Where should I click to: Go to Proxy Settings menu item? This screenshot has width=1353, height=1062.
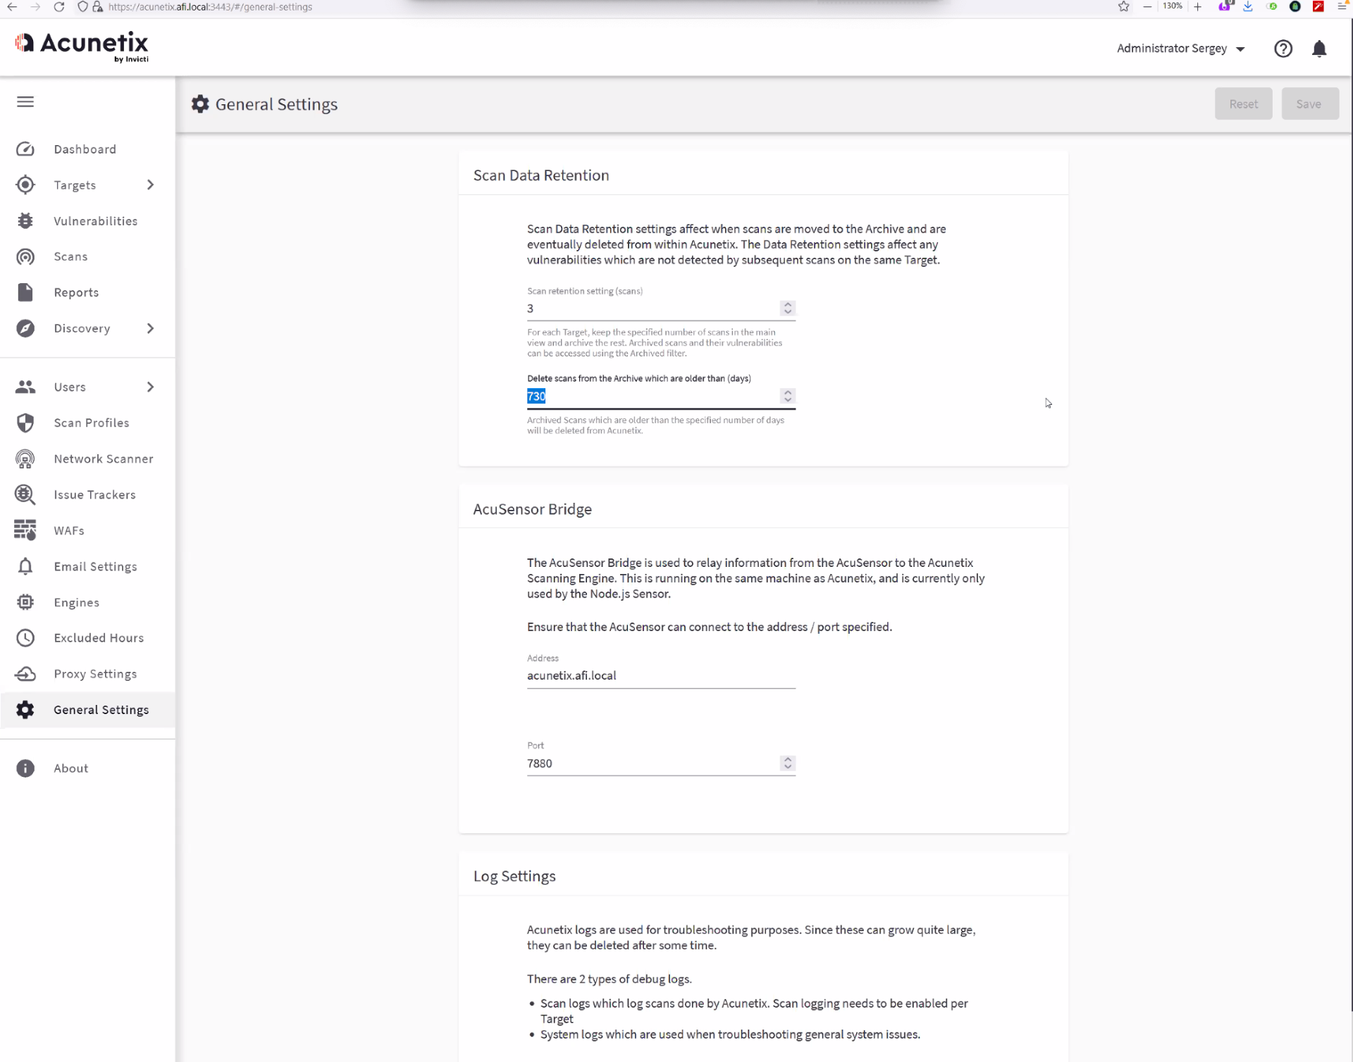tap(95, 674)
